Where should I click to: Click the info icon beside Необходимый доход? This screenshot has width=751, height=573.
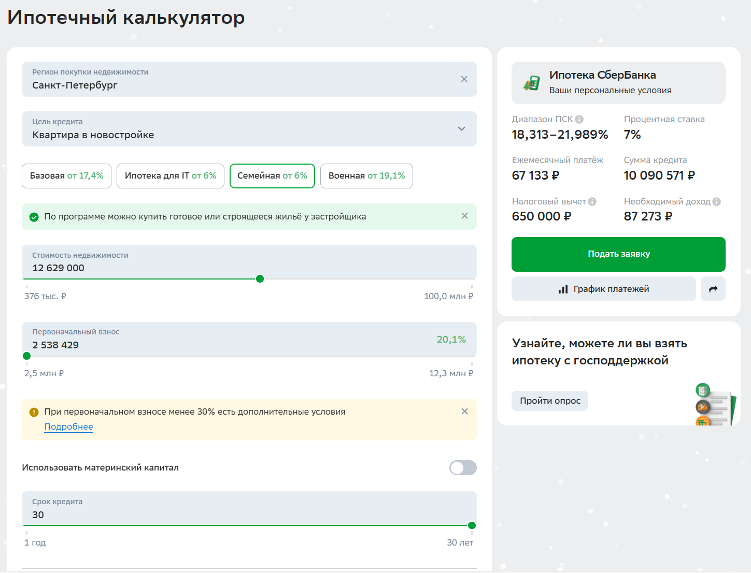(x=716, y=202)
